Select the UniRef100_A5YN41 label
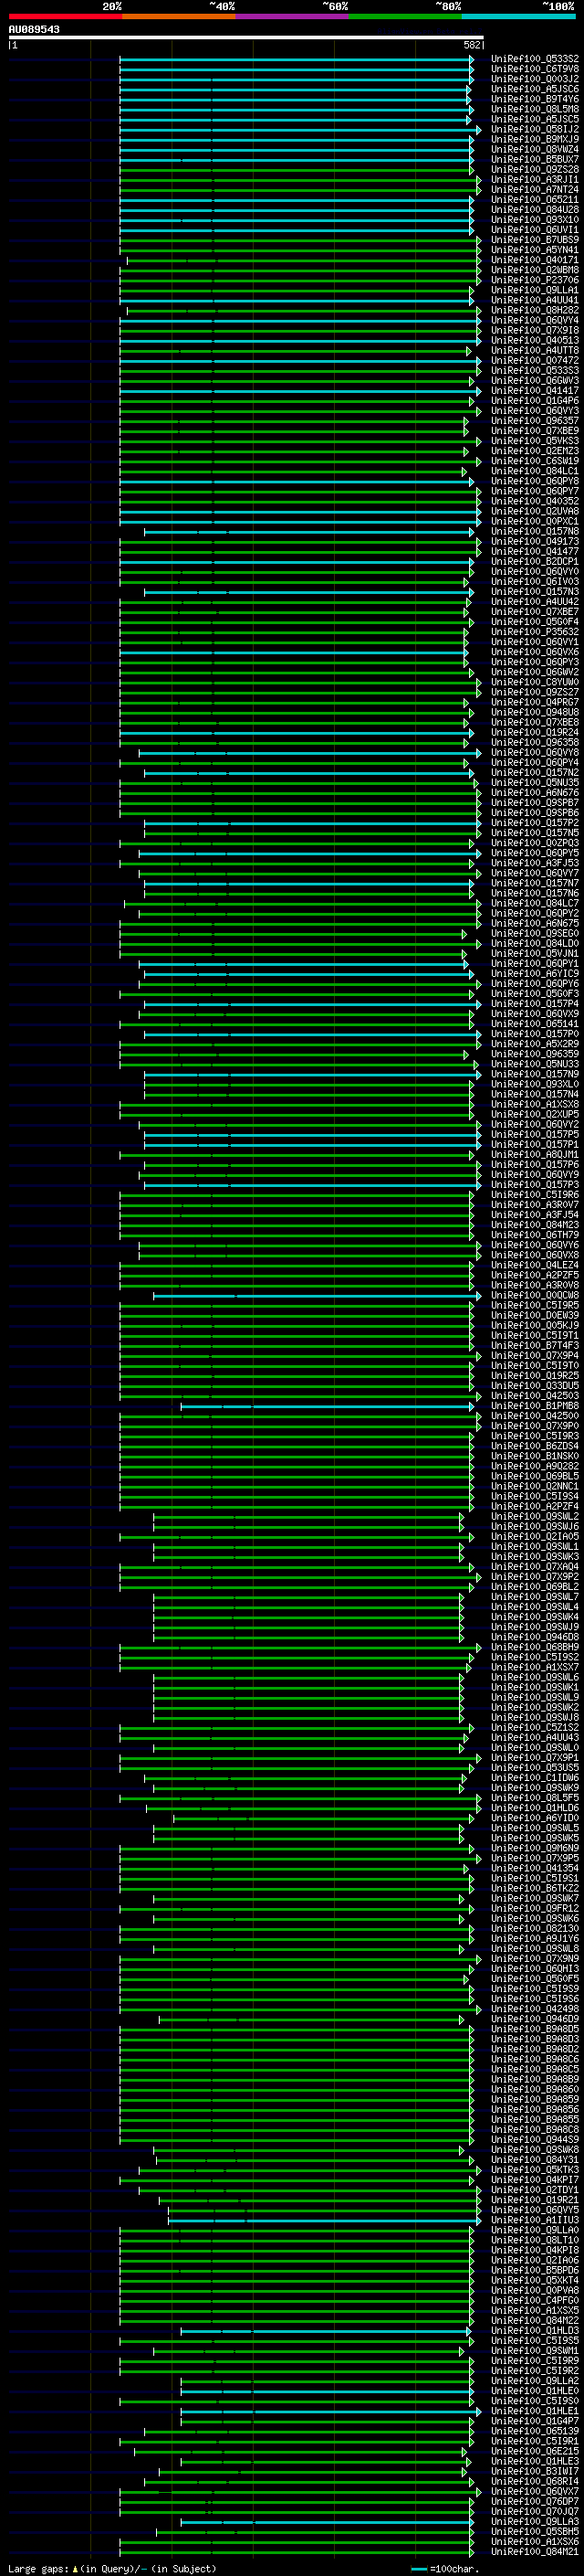 [x=535, y=250]
